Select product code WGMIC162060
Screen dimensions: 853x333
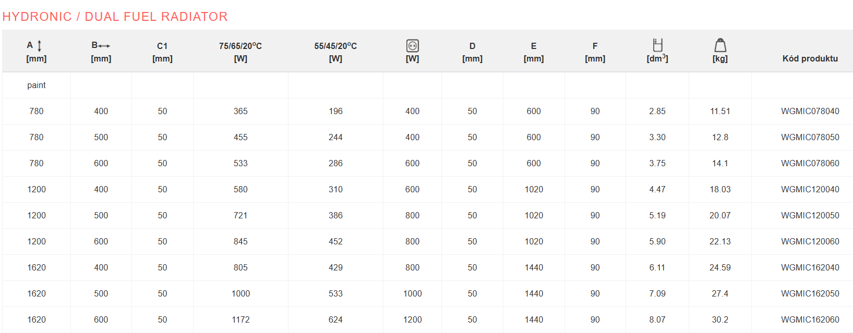(810, 319)
